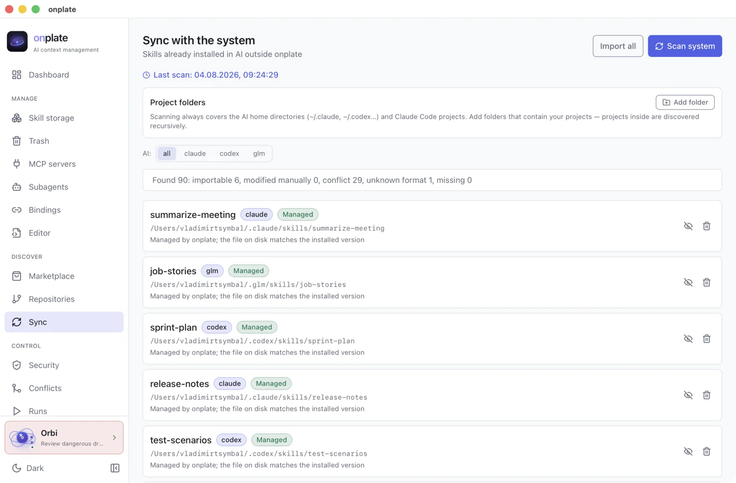The width and height of the screenshot is (736, 483).
Task: Collapse sidebar with panel icon
Action: [x=115, y=468]
